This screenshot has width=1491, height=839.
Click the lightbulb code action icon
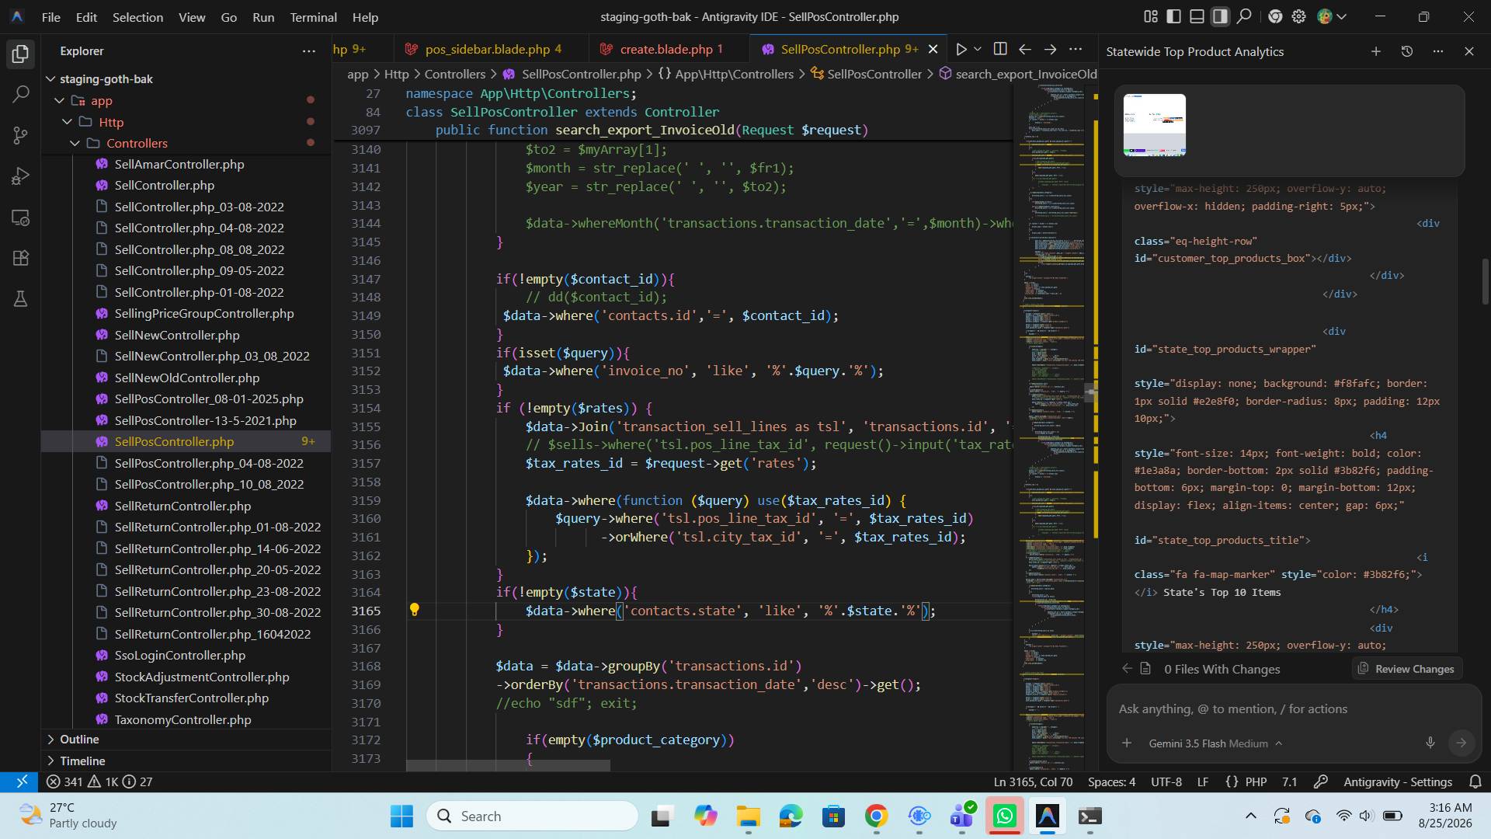pos(415,610)
